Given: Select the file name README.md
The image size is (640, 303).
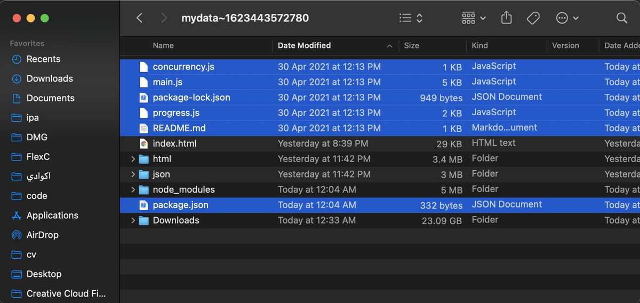Looking at the screenshot, I should point(179,128).
